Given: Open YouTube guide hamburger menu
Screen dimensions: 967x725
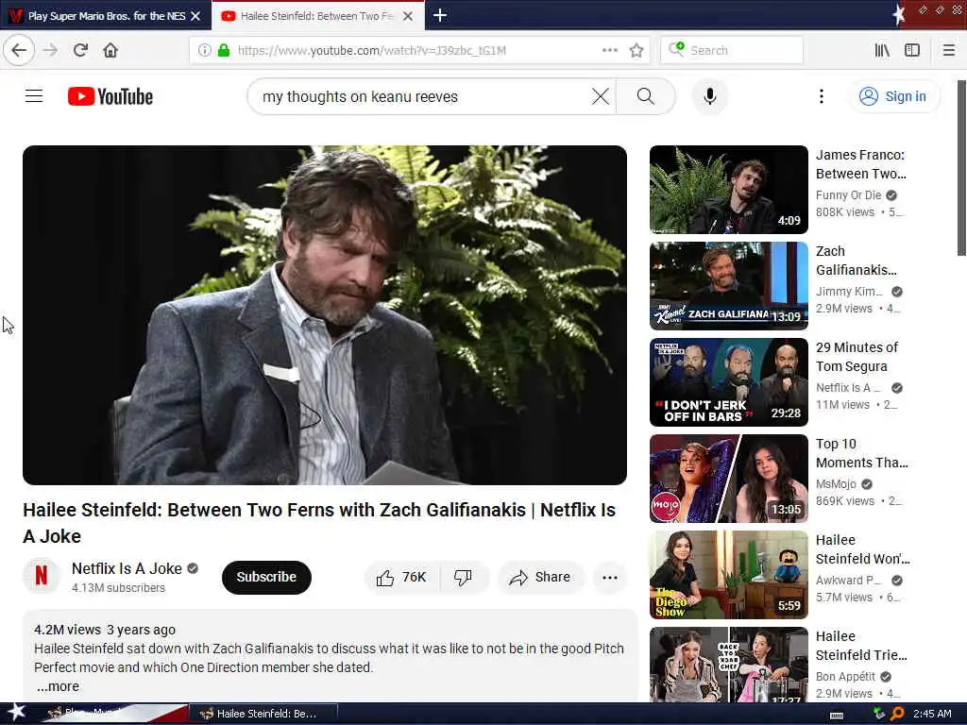Looking at the screenshot, I should point(34,96).
